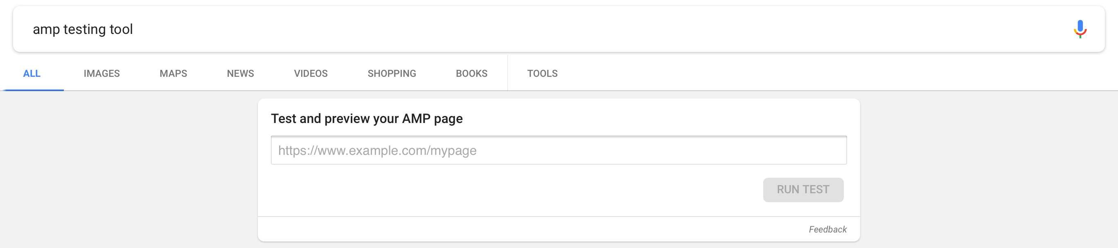Click gray background left of the AMP card
1118x248 pixels.
coord(130,169)
